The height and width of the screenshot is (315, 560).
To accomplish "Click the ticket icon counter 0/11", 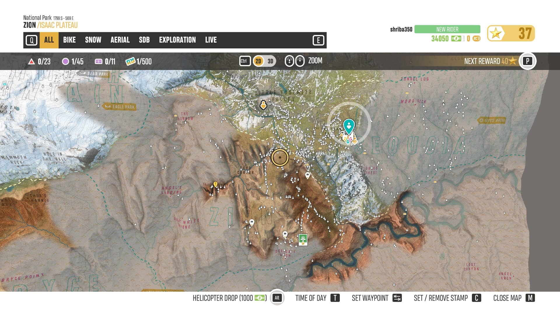I will (x=105, y=61).
